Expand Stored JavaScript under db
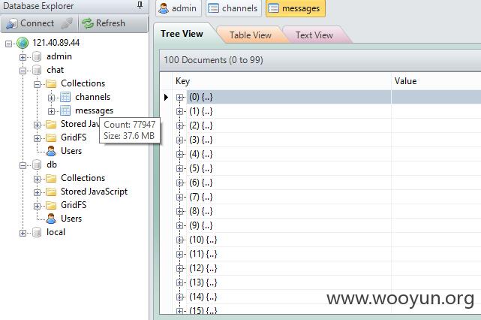481x320 pixels. click(37, 192)
